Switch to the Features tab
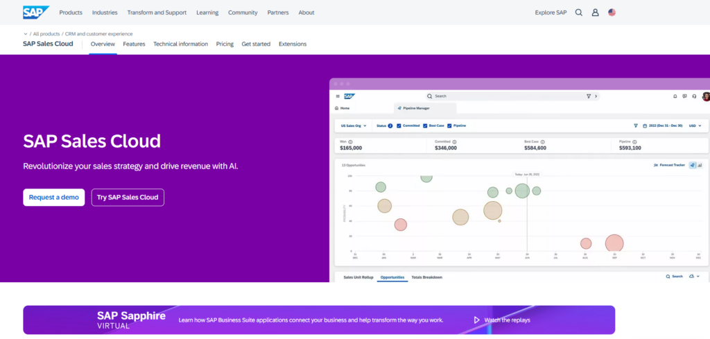This screenshot has width=710, height=339. point(134,44)
